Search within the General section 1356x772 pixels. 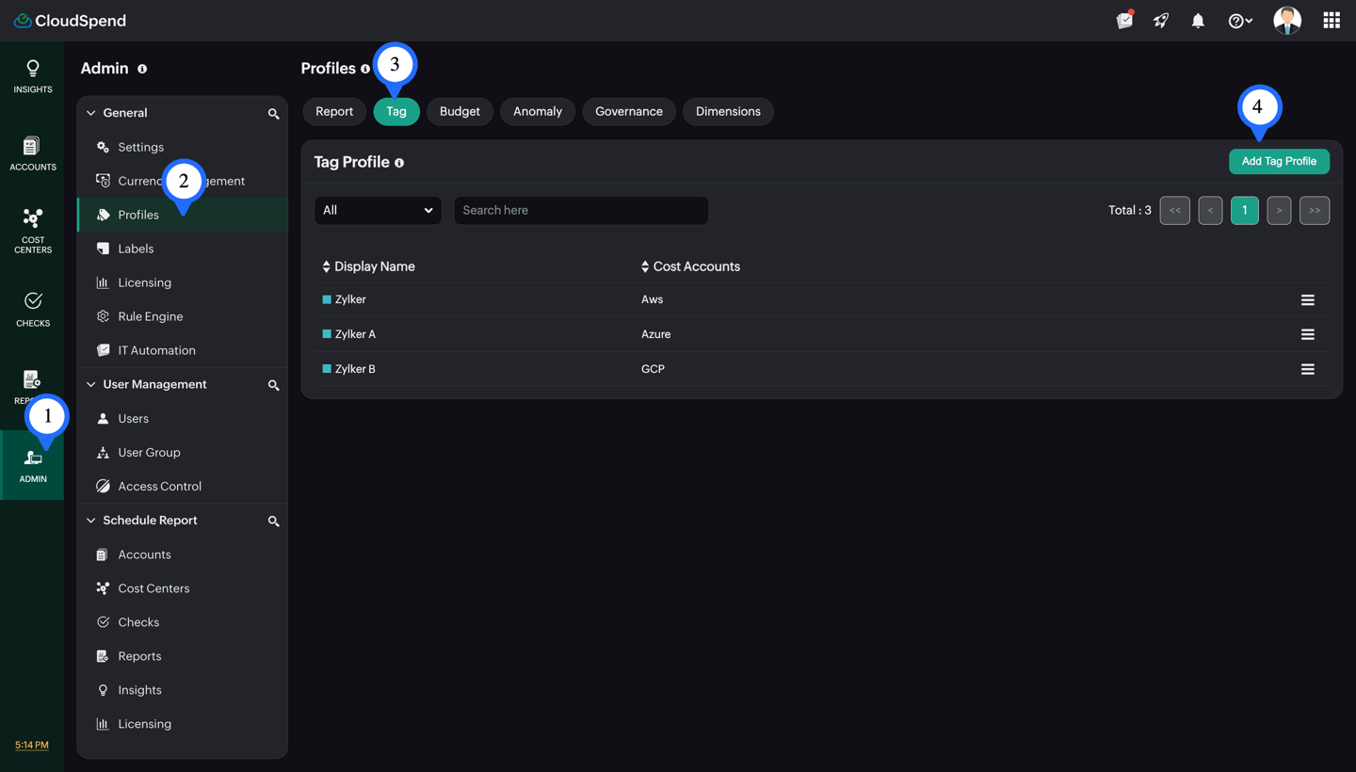coord(273,114)
